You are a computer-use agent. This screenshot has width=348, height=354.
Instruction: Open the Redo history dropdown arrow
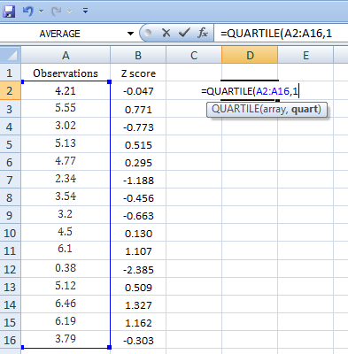coord(69,12)
